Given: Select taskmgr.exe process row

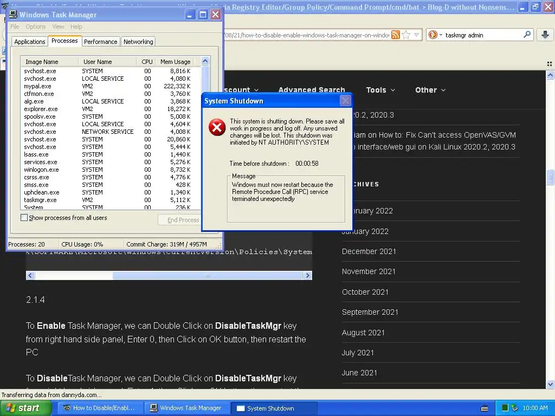Looking at the screenshot, I should point(111,199).
